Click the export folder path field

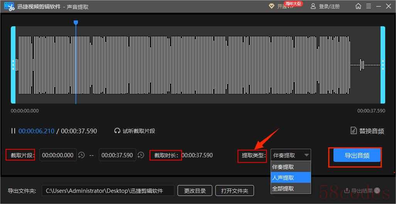pyautogui.click(x=108, y=190)
